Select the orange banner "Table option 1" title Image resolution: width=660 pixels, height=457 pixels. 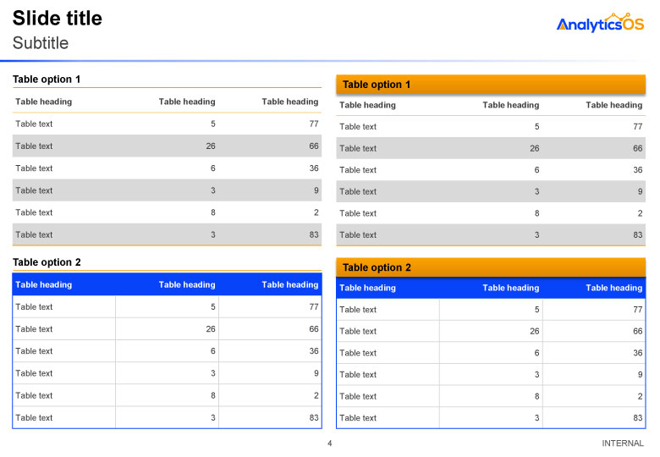coord(377,85)
